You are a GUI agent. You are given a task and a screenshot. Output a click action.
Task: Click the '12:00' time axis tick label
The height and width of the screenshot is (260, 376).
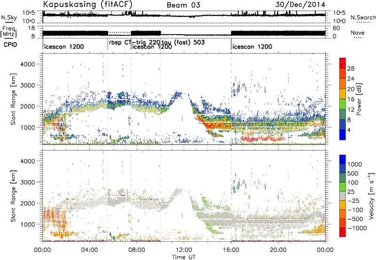[184, 250]
